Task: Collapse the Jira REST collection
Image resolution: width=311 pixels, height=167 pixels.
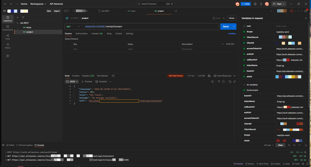Action: [x=17, y=23]
